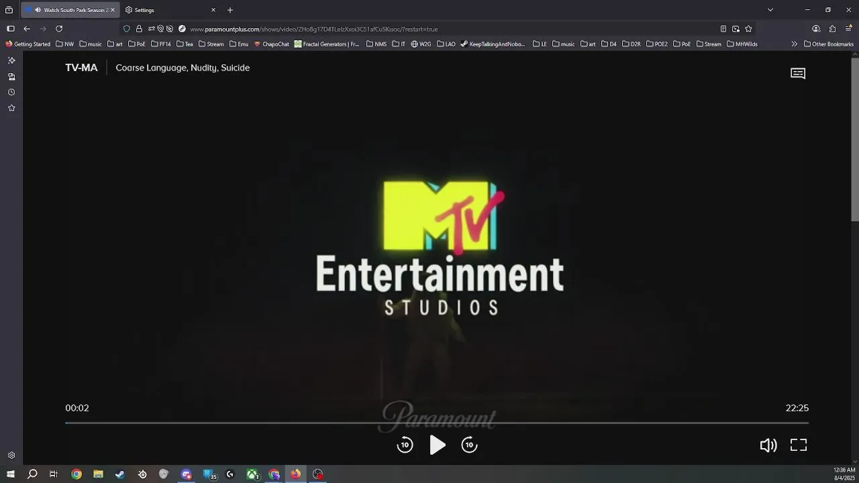
Task: Toggle reader view in address bar
Action: point(723,29)
